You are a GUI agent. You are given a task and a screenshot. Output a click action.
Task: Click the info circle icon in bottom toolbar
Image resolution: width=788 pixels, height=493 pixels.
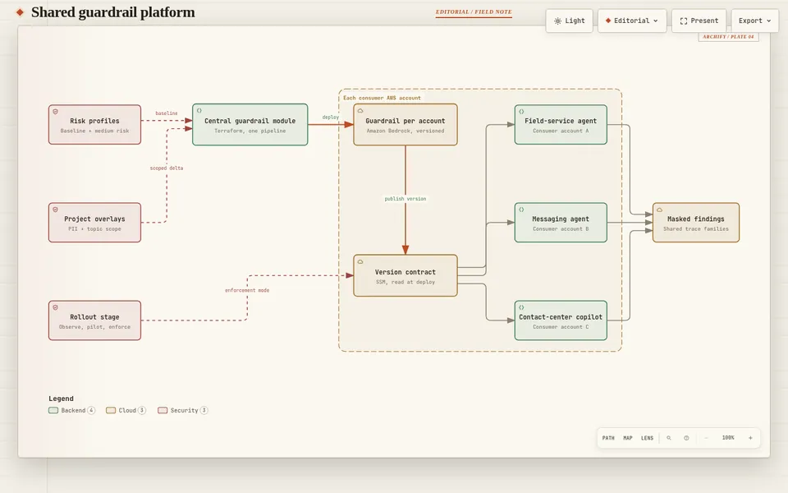(x=686, y=438)
